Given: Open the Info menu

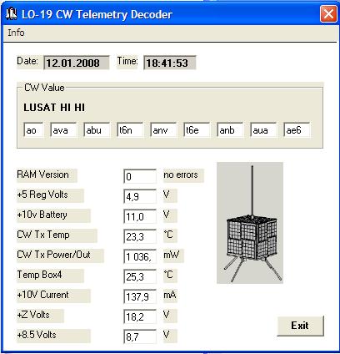Looking at the screenshot, I should [16, 33].
